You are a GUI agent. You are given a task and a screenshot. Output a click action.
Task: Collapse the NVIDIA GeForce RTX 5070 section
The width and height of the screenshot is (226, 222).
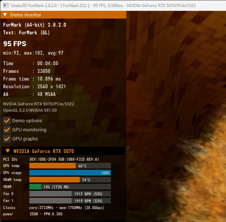[x=8, y=151]
